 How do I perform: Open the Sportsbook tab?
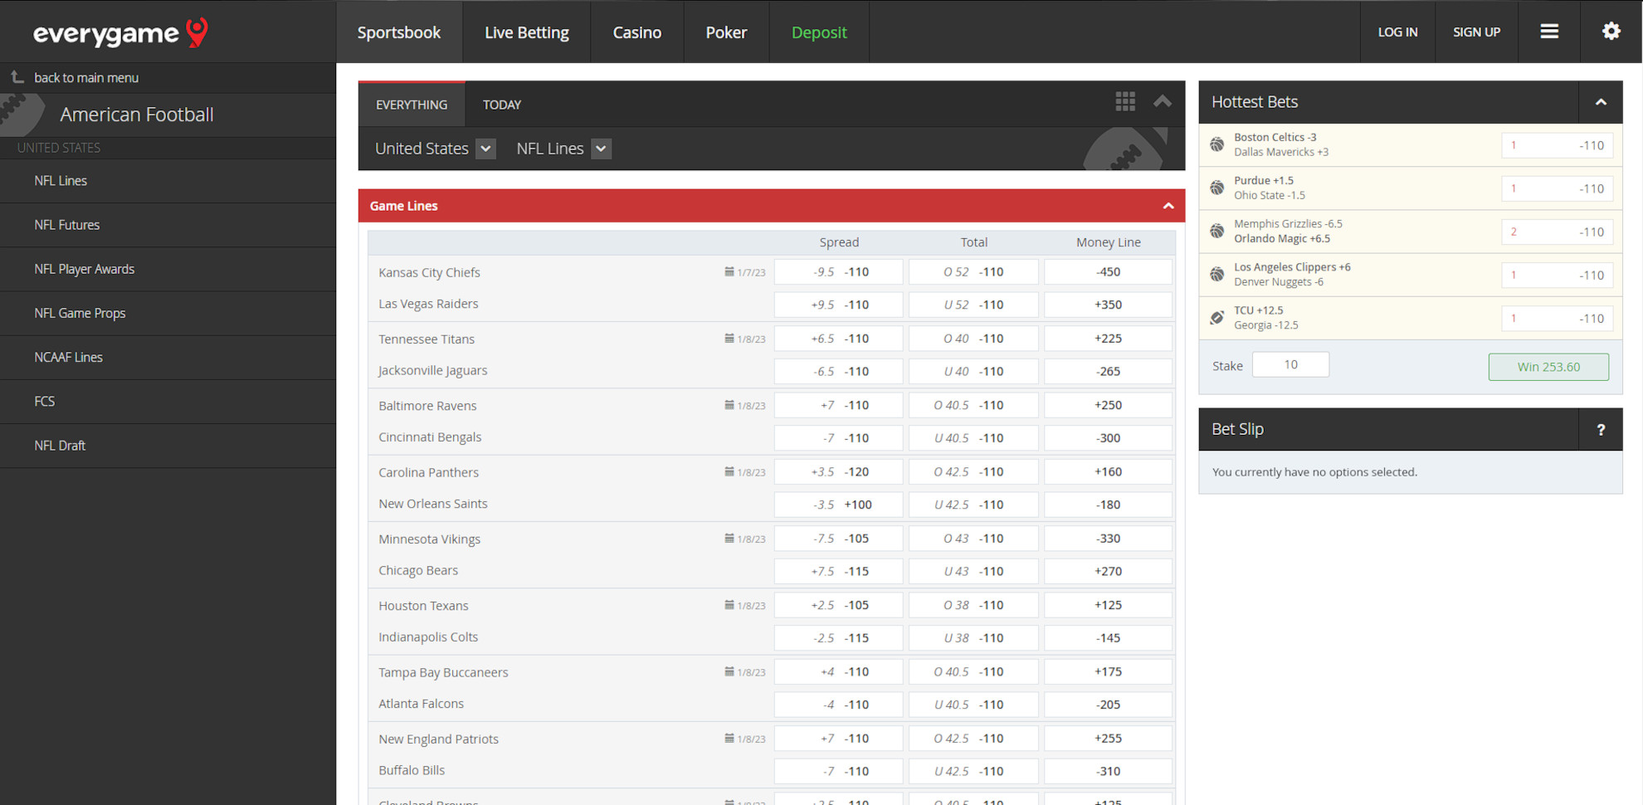[399, 32]
